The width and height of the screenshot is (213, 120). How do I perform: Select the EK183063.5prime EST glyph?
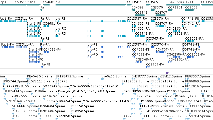(123, 84)
